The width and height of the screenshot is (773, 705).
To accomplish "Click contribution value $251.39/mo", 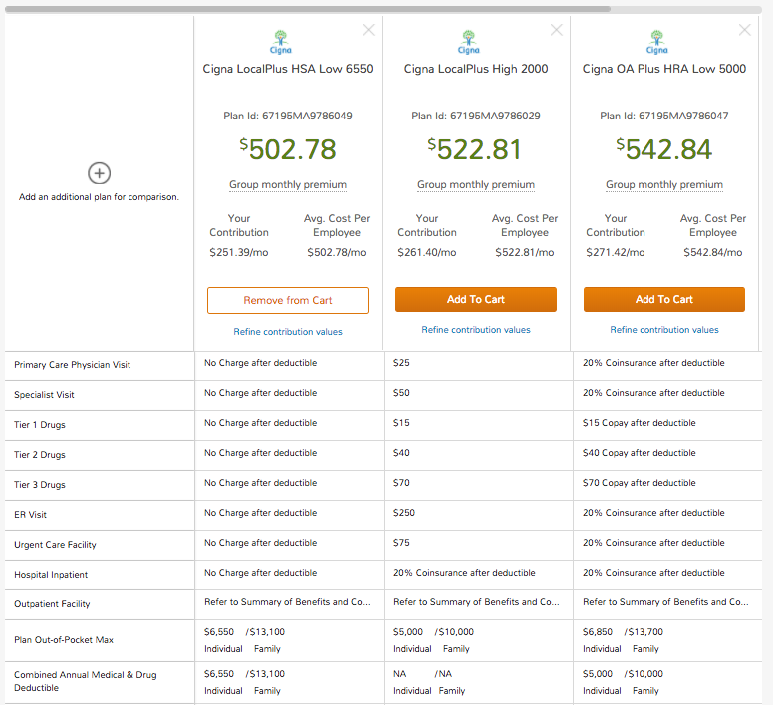I will pyautogui.click(x=239, y=252).
